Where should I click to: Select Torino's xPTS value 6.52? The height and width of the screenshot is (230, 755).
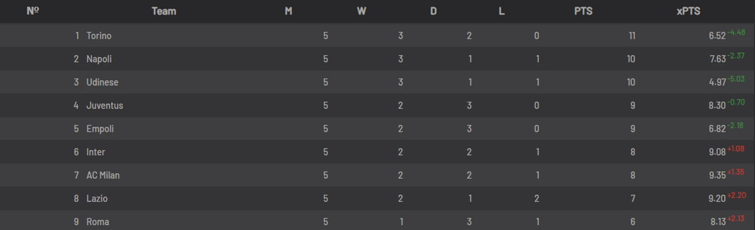[717, 36]
